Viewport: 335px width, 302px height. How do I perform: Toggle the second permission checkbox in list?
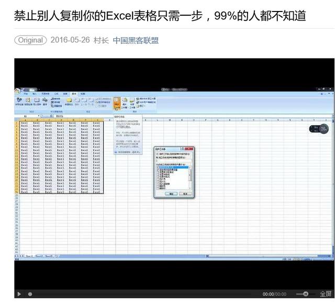point(158,170)
